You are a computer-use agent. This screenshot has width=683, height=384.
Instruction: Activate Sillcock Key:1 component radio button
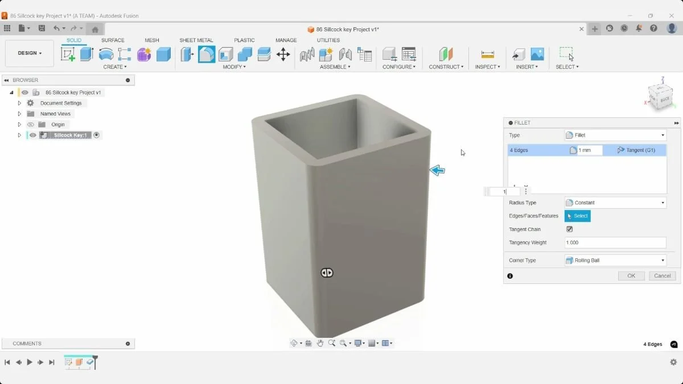(x=96, y=135)
